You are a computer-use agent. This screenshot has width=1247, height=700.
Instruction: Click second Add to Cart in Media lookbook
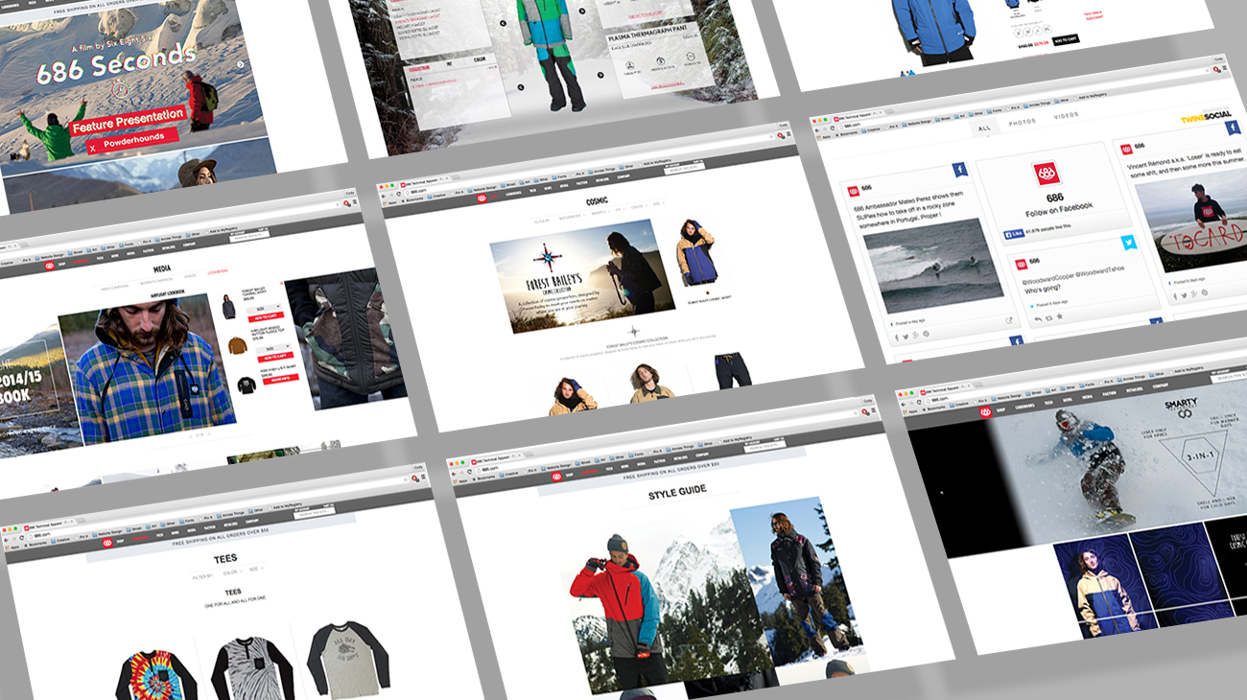click(274, 358)
